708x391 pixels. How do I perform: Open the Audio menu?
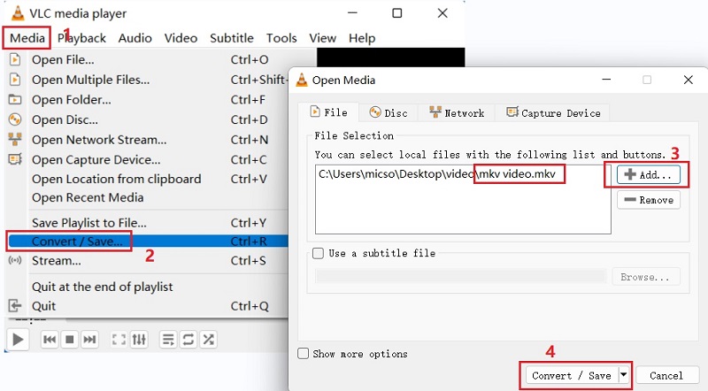135,38
